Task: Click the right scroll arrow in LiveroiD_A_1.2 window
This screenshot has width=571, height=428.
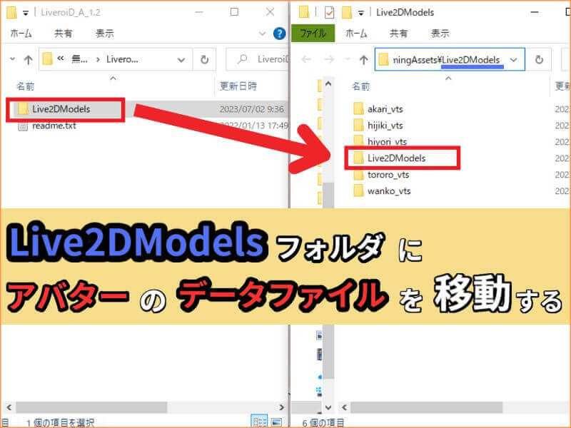Action: click(x=281, y=407)
